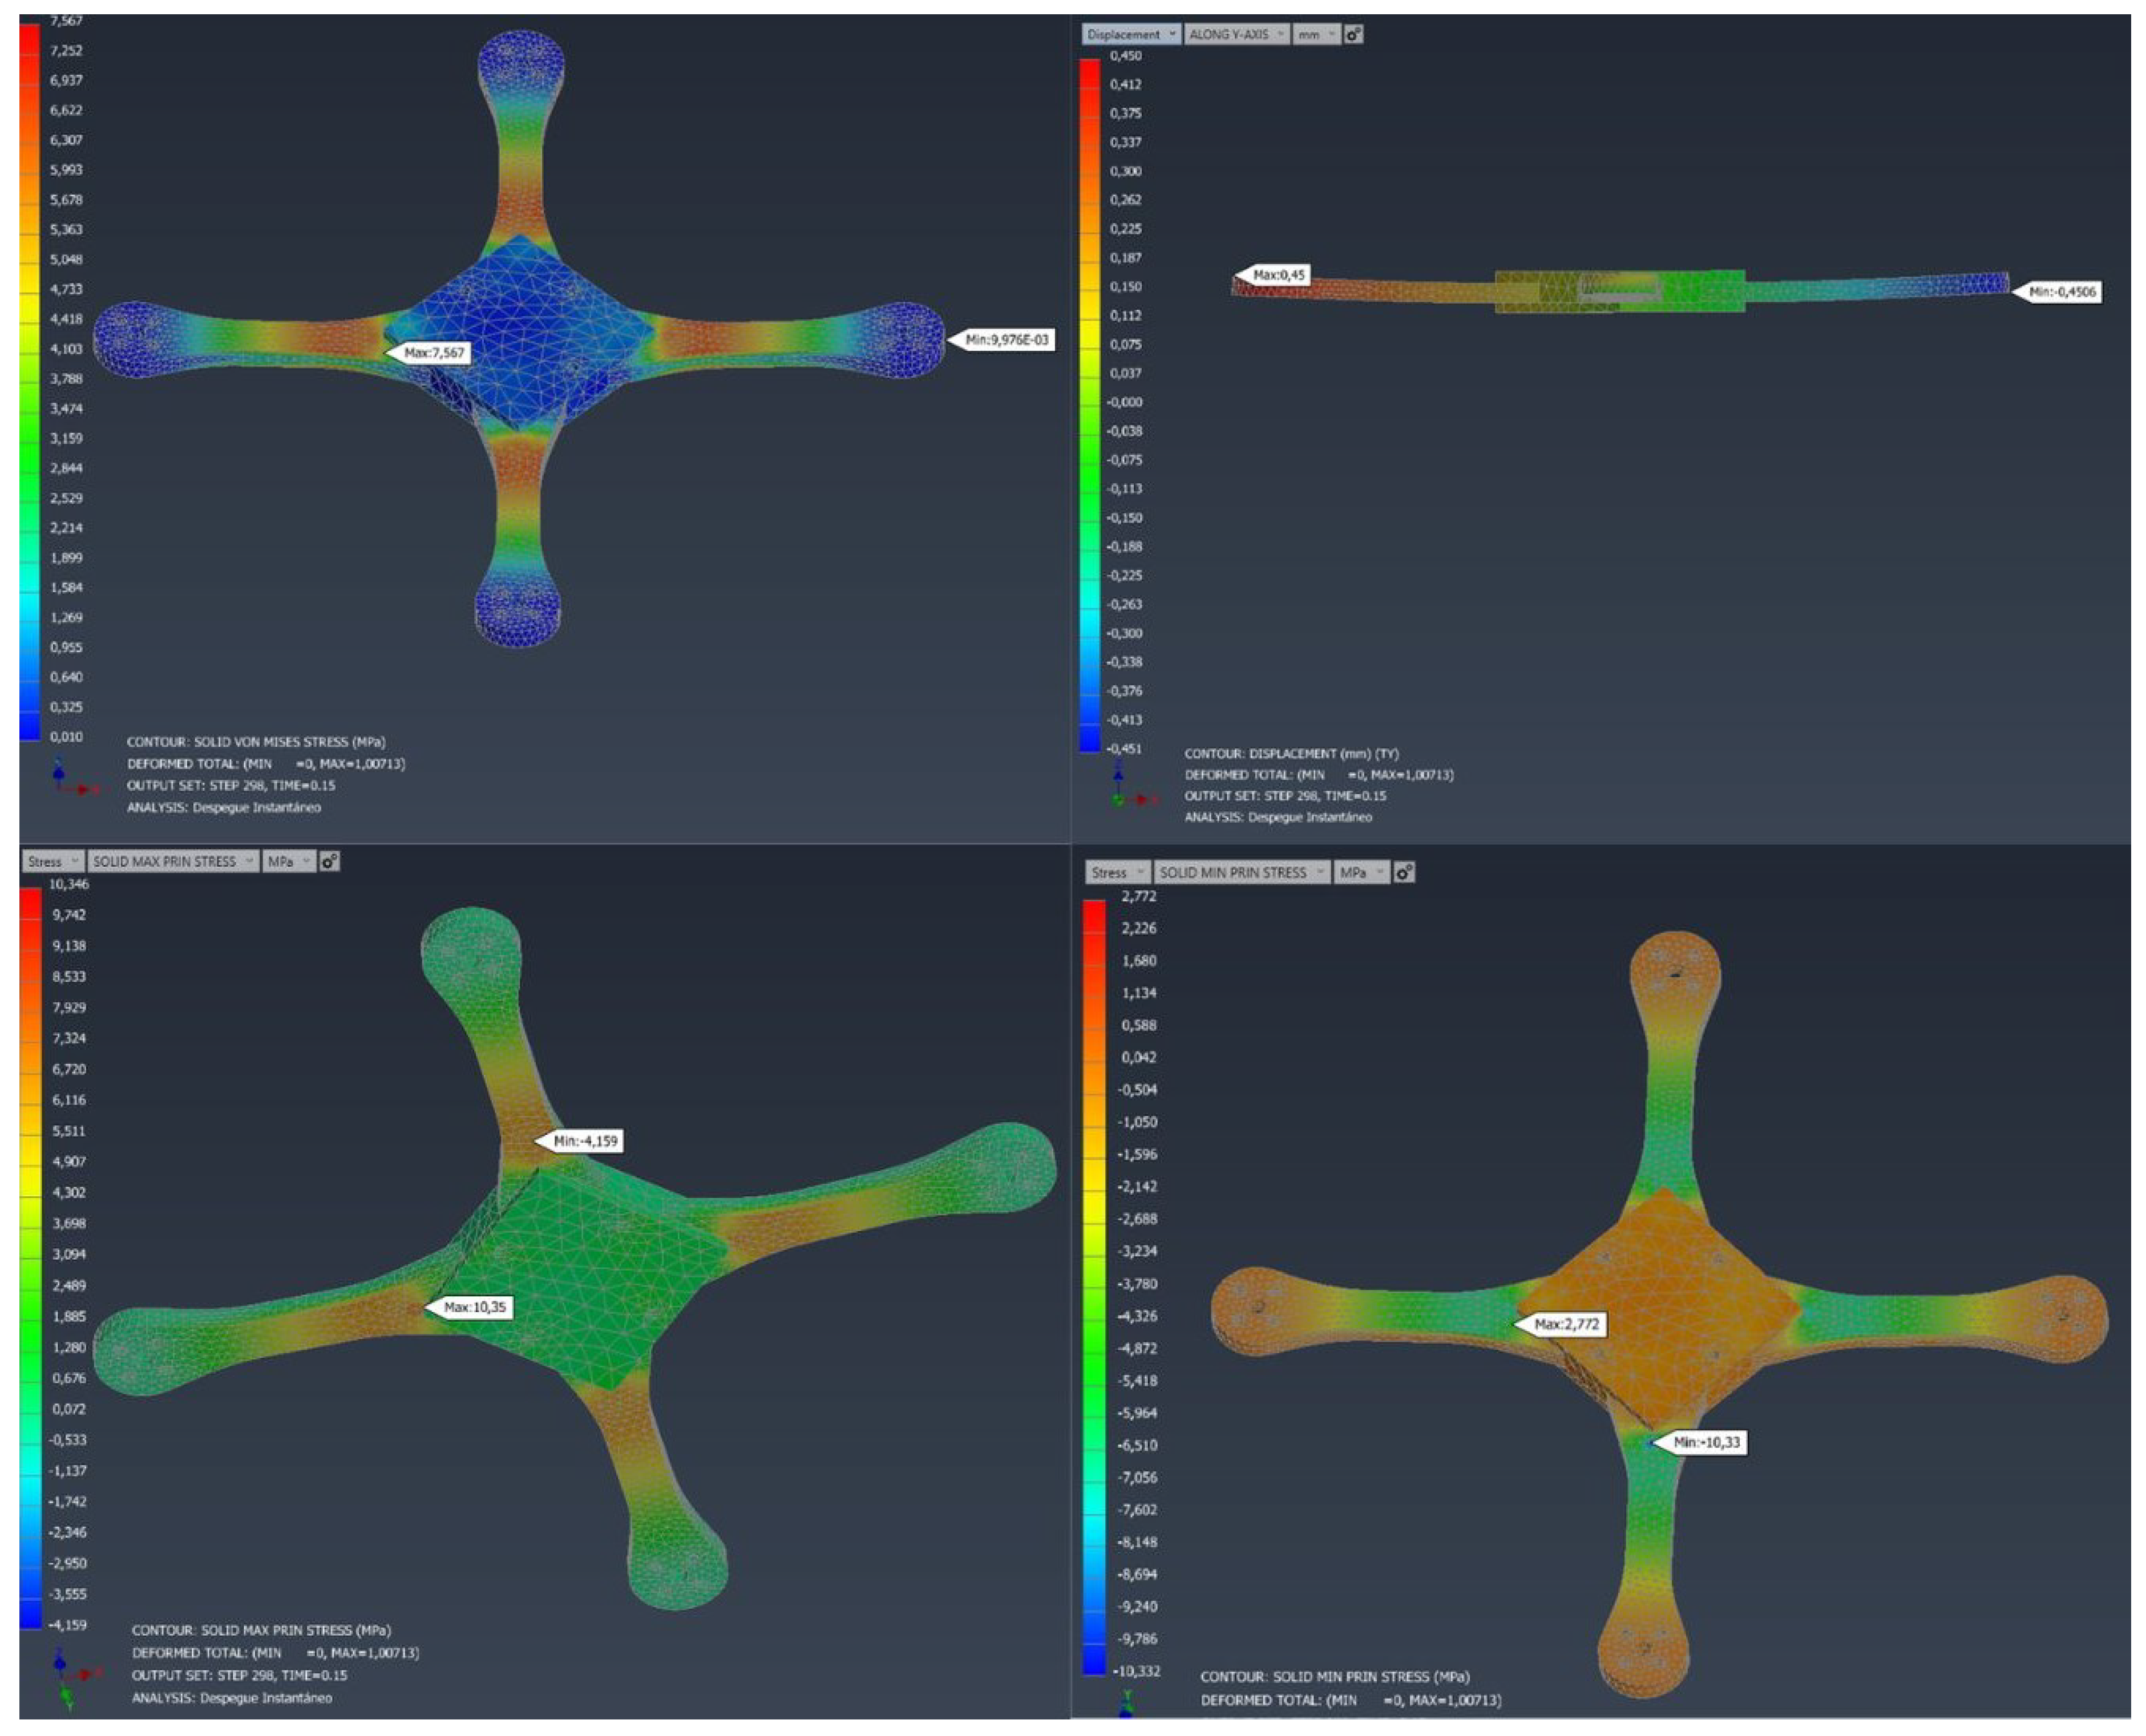
Task: Click the Max:10,35 principal stress label
Action: click(x=474, y=1307)
